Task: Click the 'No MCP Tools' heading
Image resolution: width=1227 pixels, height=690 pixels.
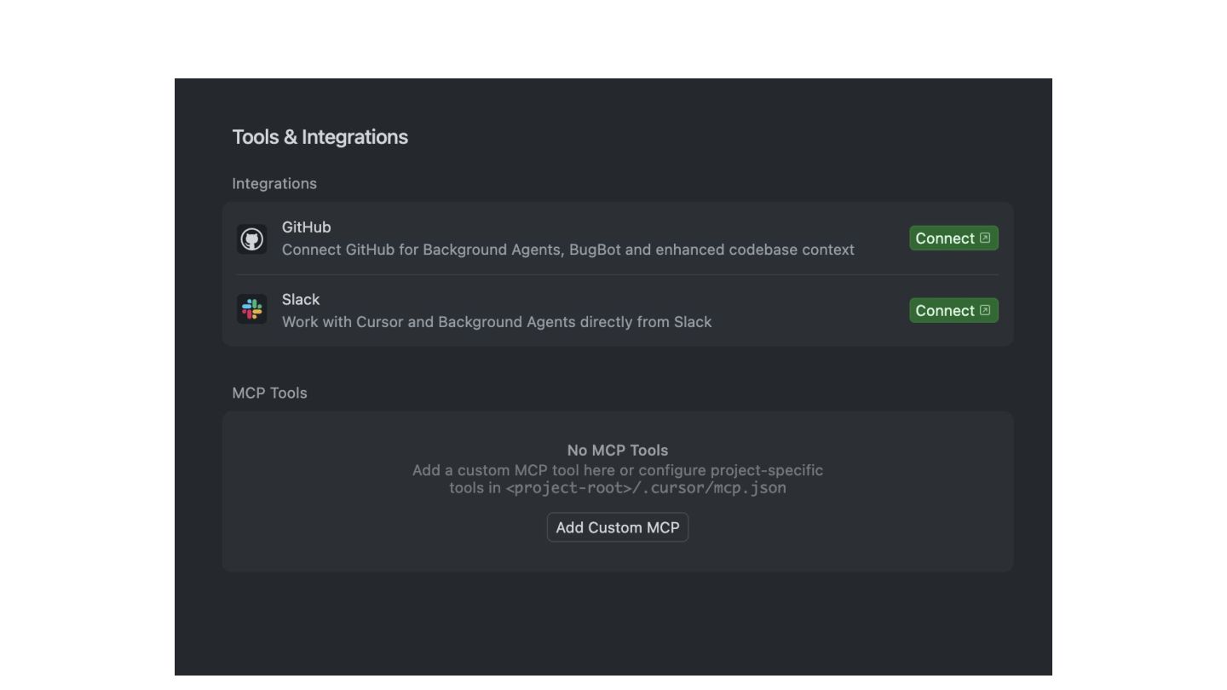Action: tap(618, 450)
